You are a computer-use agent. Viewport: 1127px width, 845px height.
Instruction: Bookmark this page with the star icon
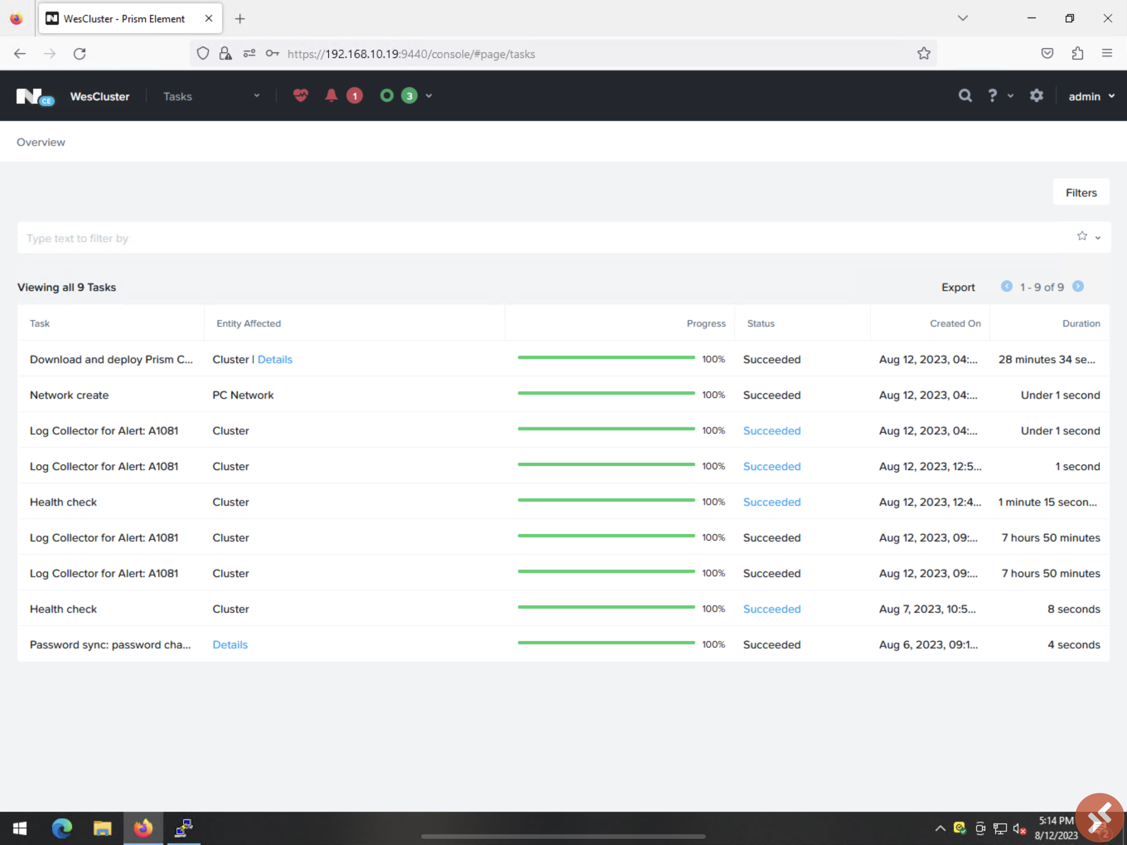pos(924,54)
